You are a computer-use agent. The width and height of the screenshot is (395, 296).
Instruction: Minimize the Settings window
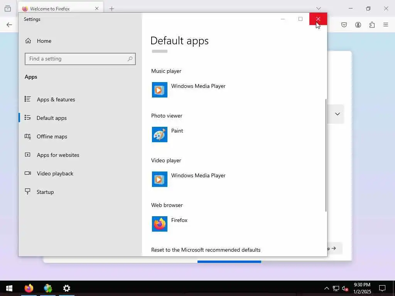[x=283, y=19]
